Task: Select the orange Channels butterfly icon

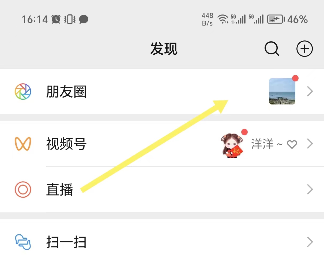Action: coord(23,144)
